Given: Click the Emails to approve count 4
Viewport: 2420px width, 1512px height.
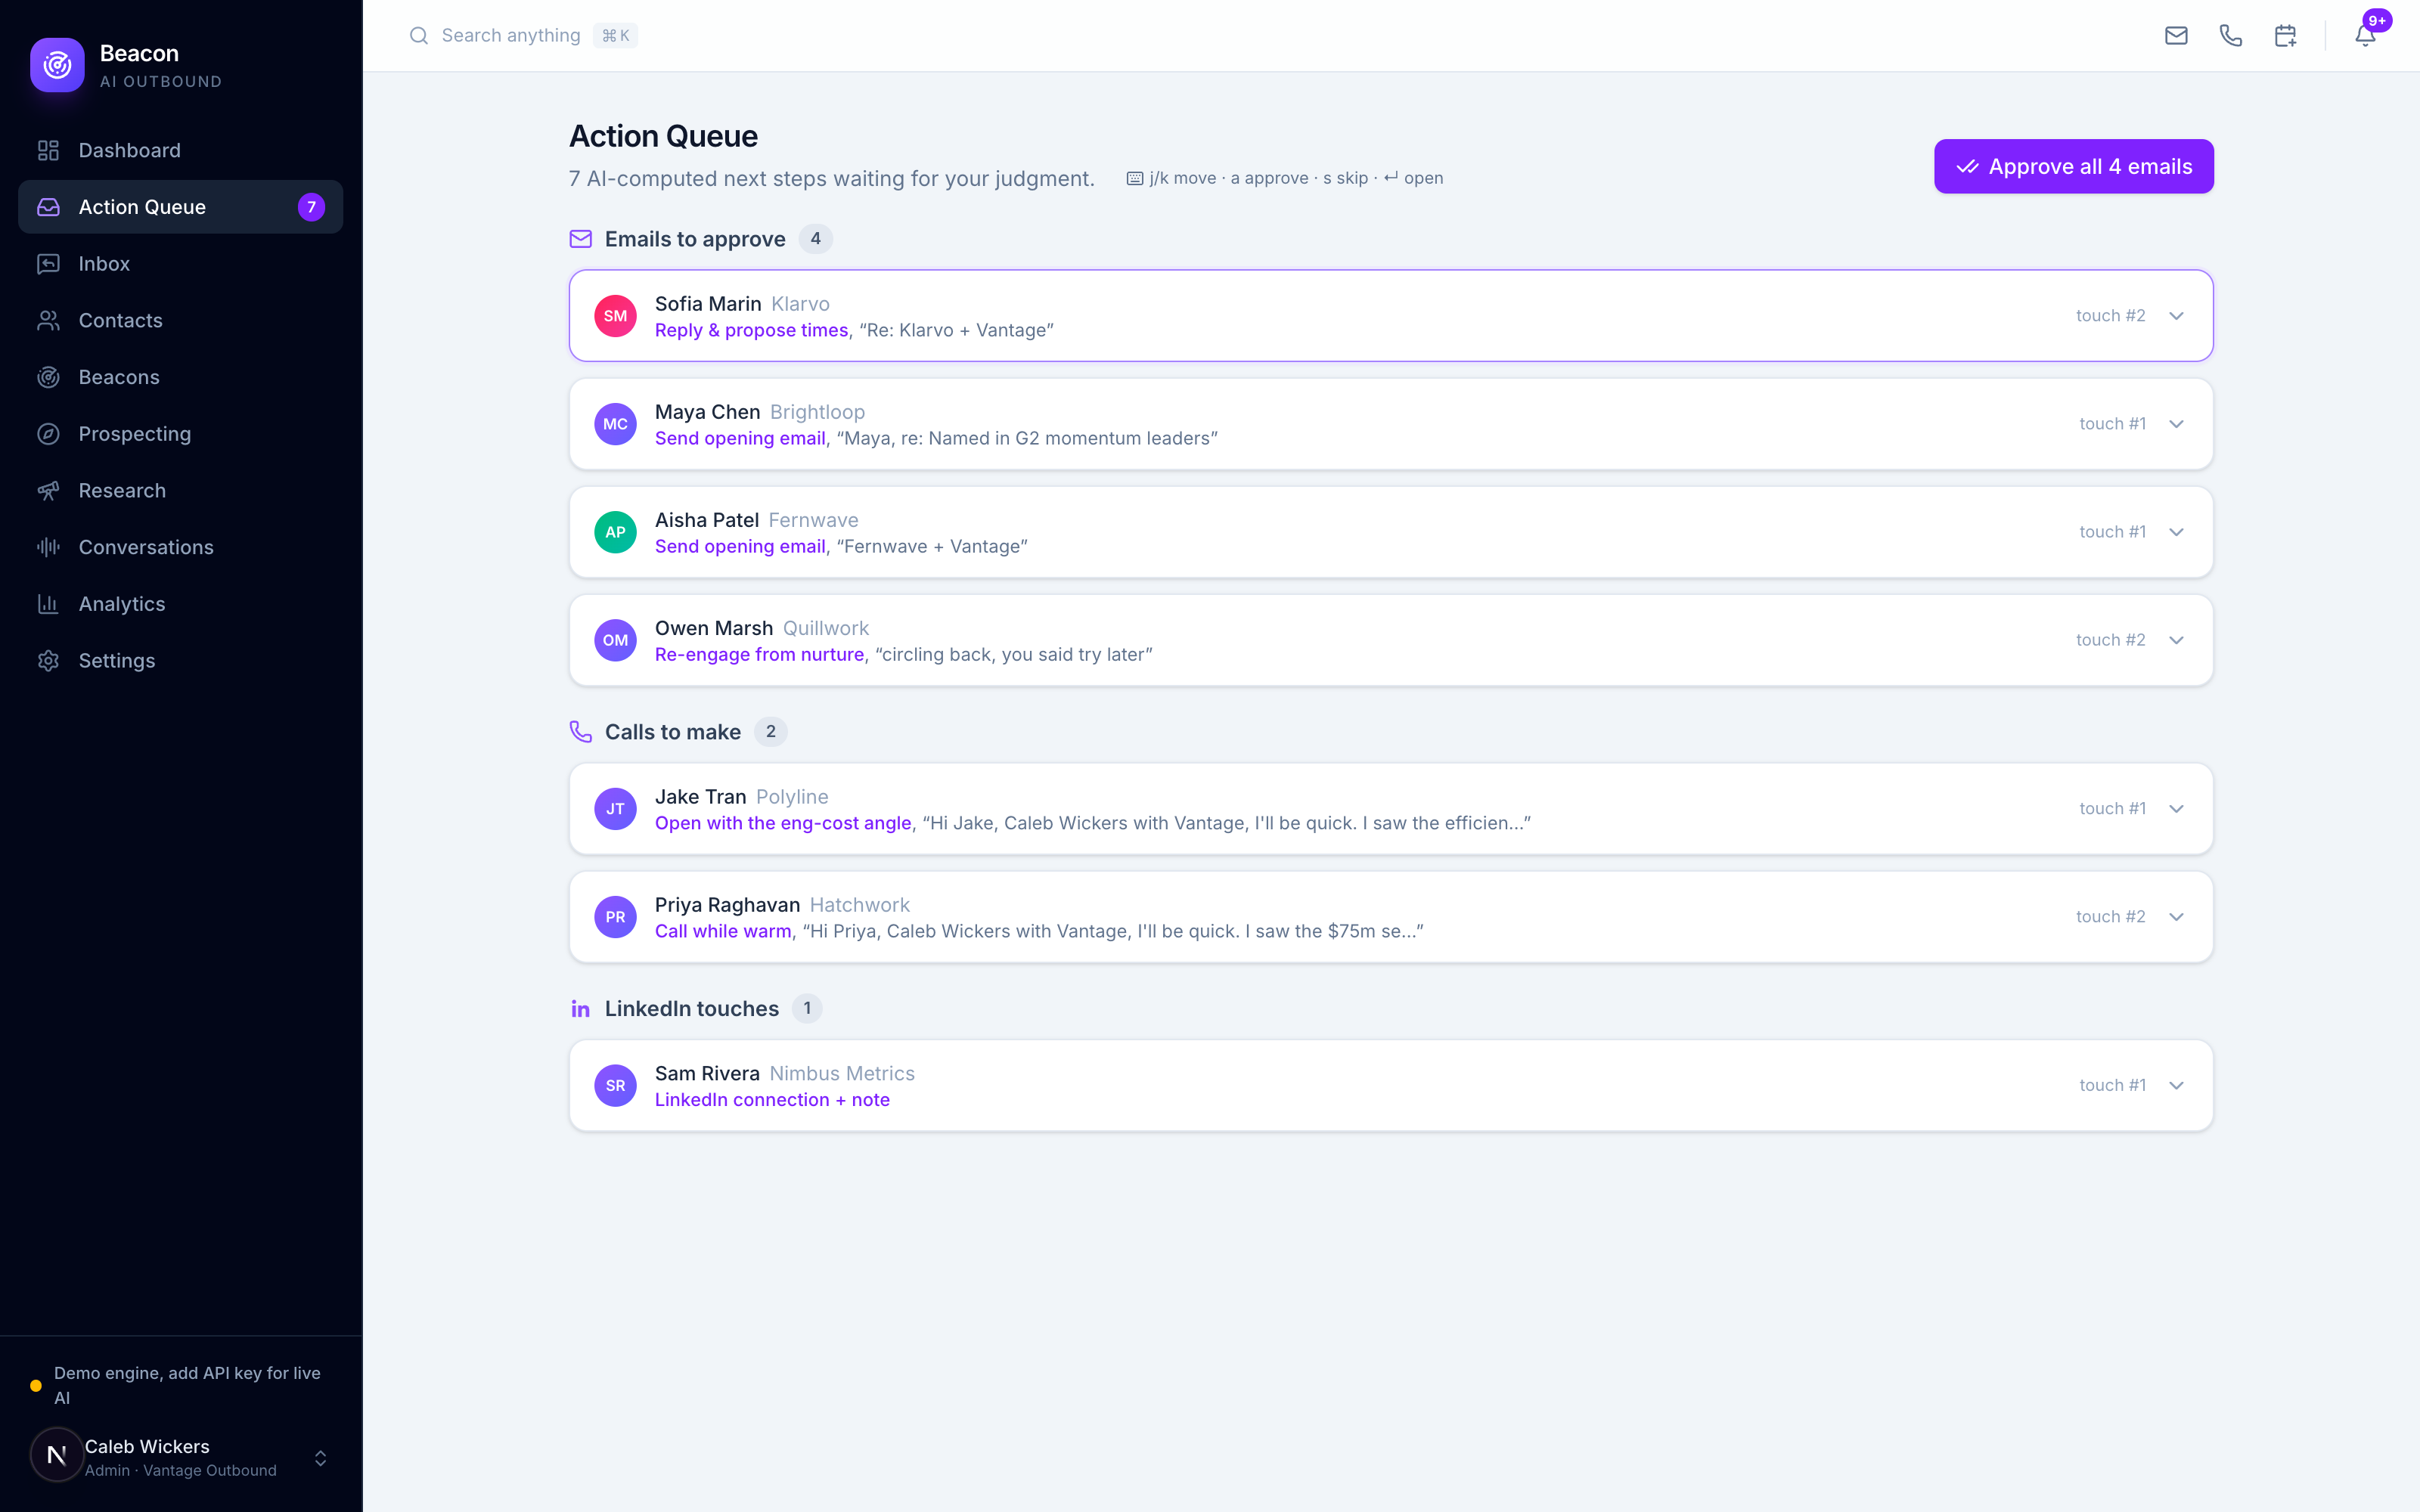Looking at the screenshot, I should point(816,239).
